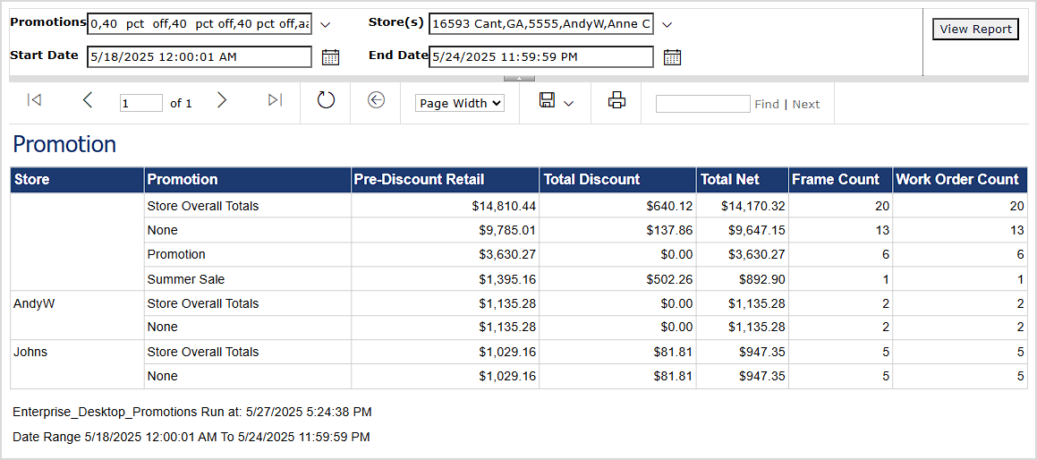This screenshot has height=460, width=1037.
Task: Click the Store column header
Action: [77, 179]
